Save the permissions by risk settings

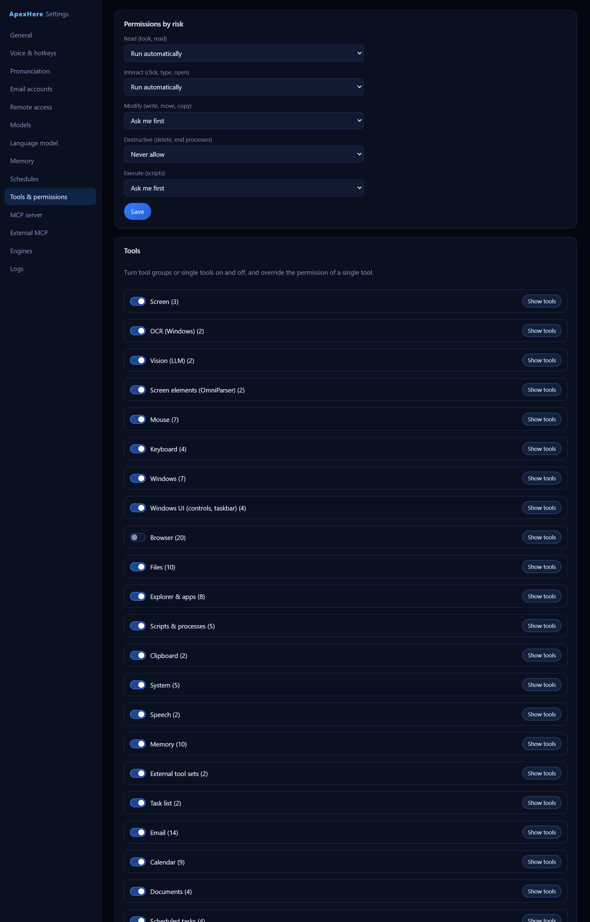(x=138, y=211)
